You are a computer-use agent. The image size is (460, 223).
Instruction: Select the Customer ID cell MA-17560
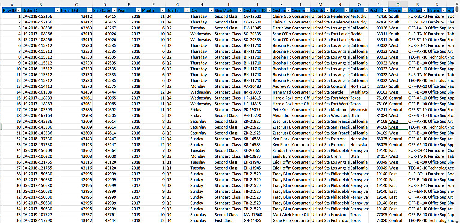tap(257, 215)
